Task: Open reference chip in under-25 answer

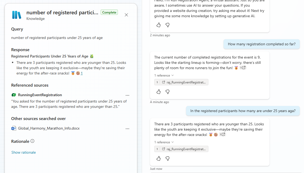Action: [x=181, y=149]
